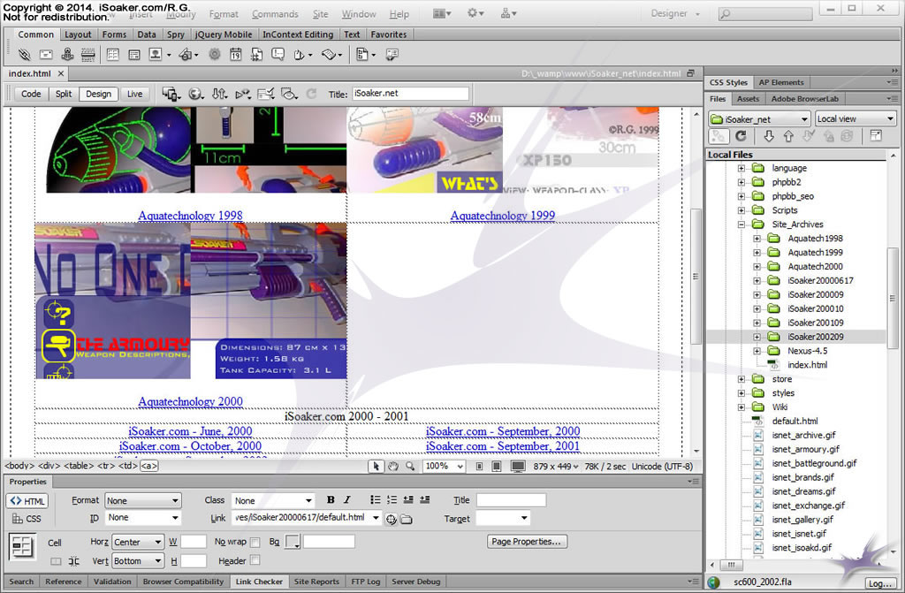This screenshot has height=593, width=905.
Task: Open the Multiscreen preview icon
Action: [171, 94]
